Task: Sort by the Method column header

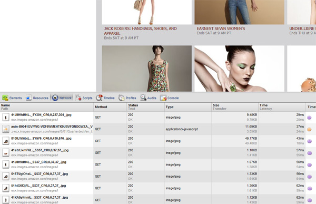Action: point(110,107)
